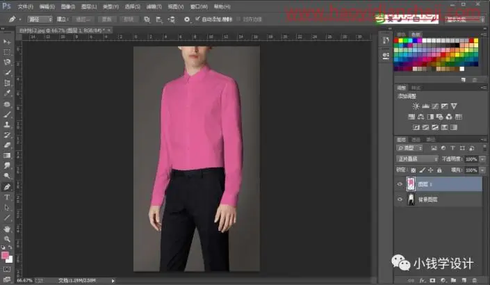
Task: Open the pen settings gear
Action: (x=186, y=19)
